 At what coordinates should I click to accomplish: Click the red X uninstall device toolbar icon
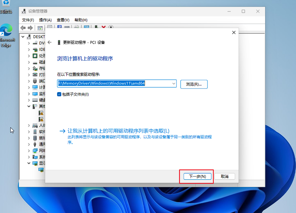(103, 27)
